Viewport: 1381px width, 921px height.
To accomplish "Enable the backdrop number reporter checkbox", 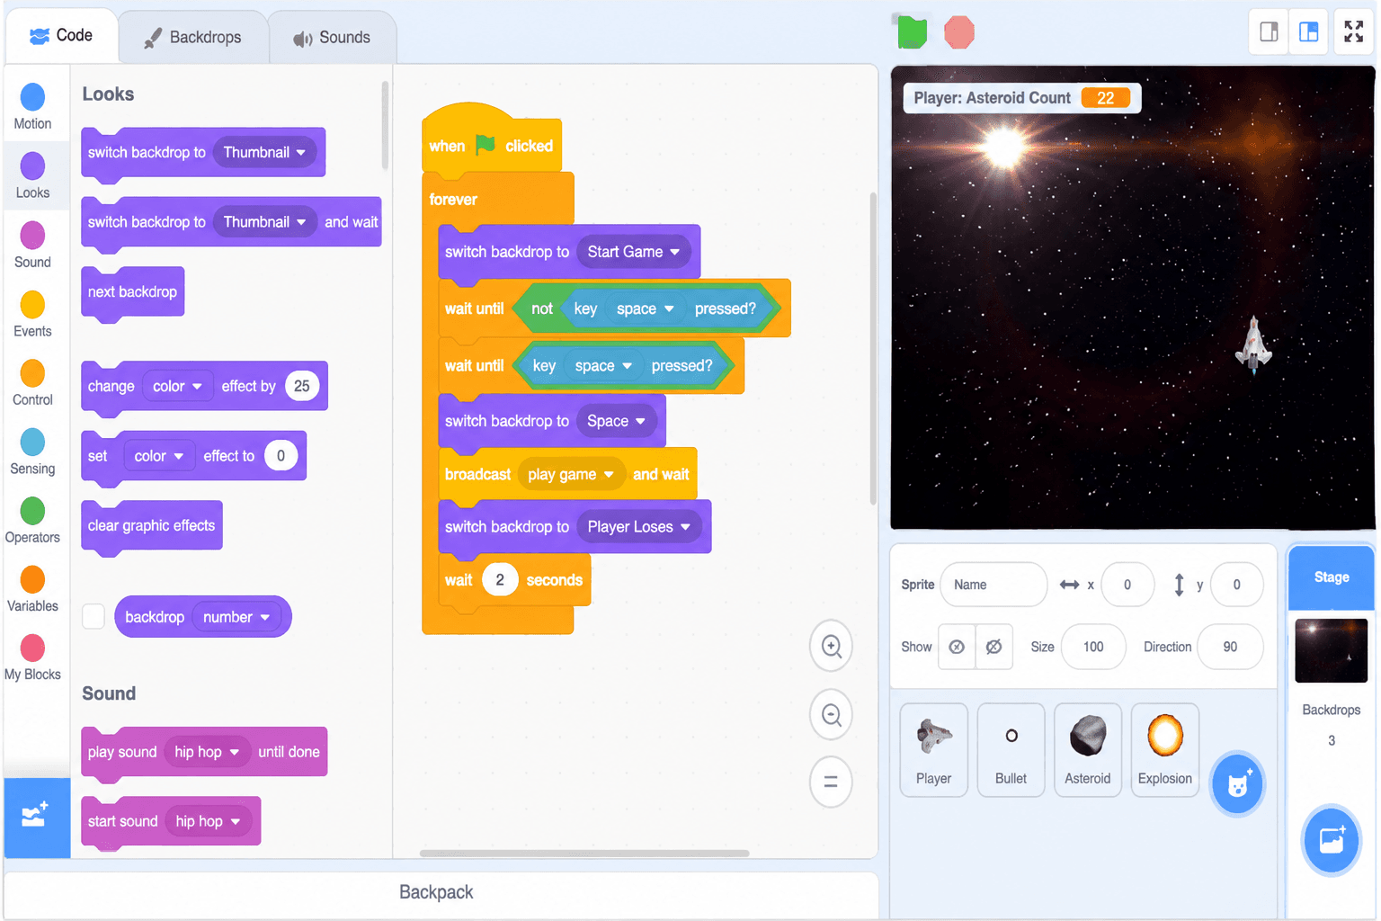I will click(x=94, y=617).
